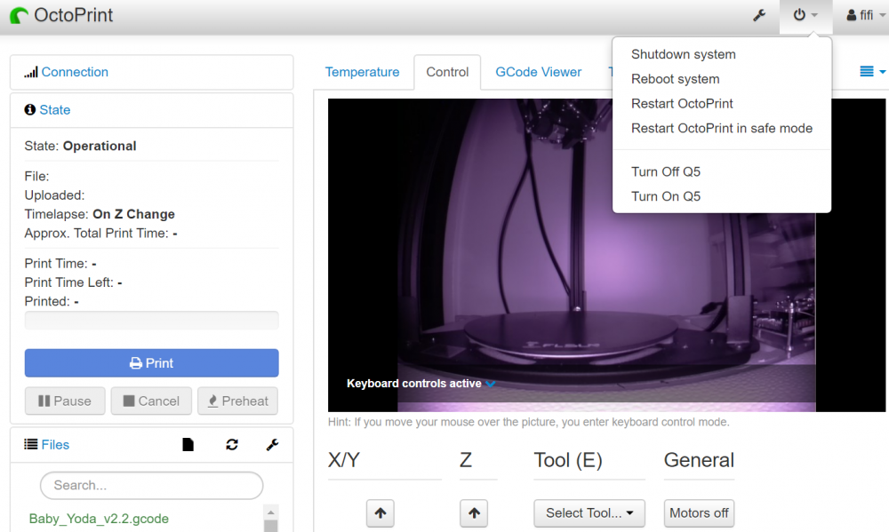Click the print progress bar
Viewport: 889px width, 532px height.
click(x=151, y=320)
